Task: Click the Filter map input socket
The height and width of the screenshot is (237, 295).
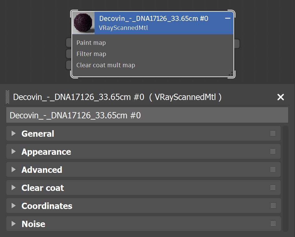Action: pyautogui.click(x=69, y=54)
